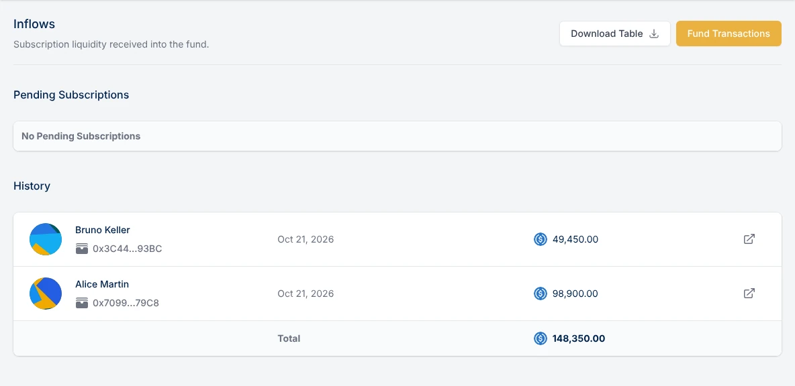The height and width of the screenshot is (386, 795).
Task: Click wallet address 0x3C44...93BC
Action: click(x=128, y=249)
